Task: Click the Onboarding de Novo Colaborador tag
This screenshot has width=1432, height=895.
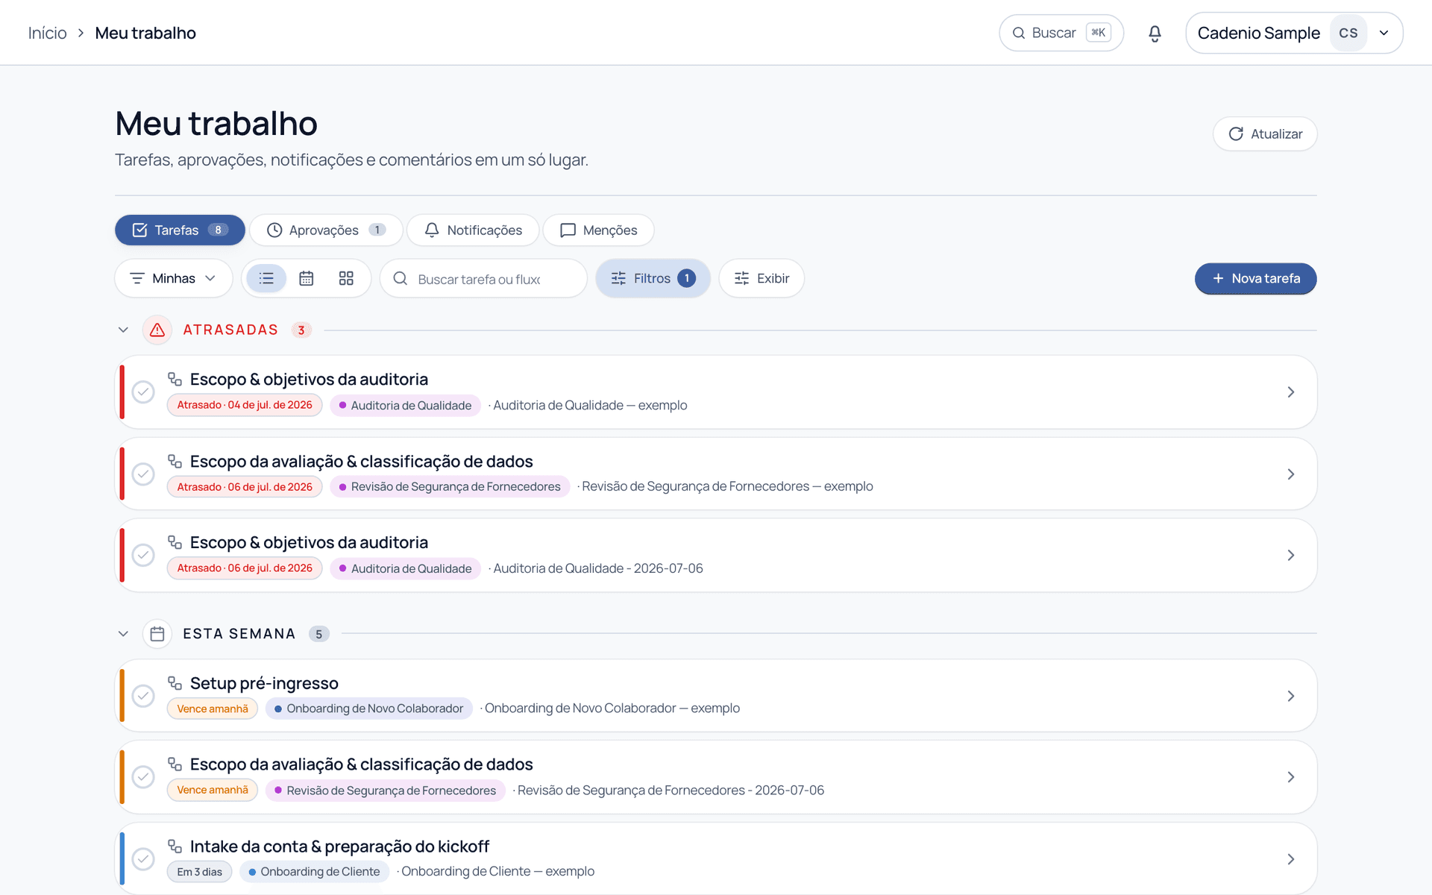Action: click(x=368, y=709)
